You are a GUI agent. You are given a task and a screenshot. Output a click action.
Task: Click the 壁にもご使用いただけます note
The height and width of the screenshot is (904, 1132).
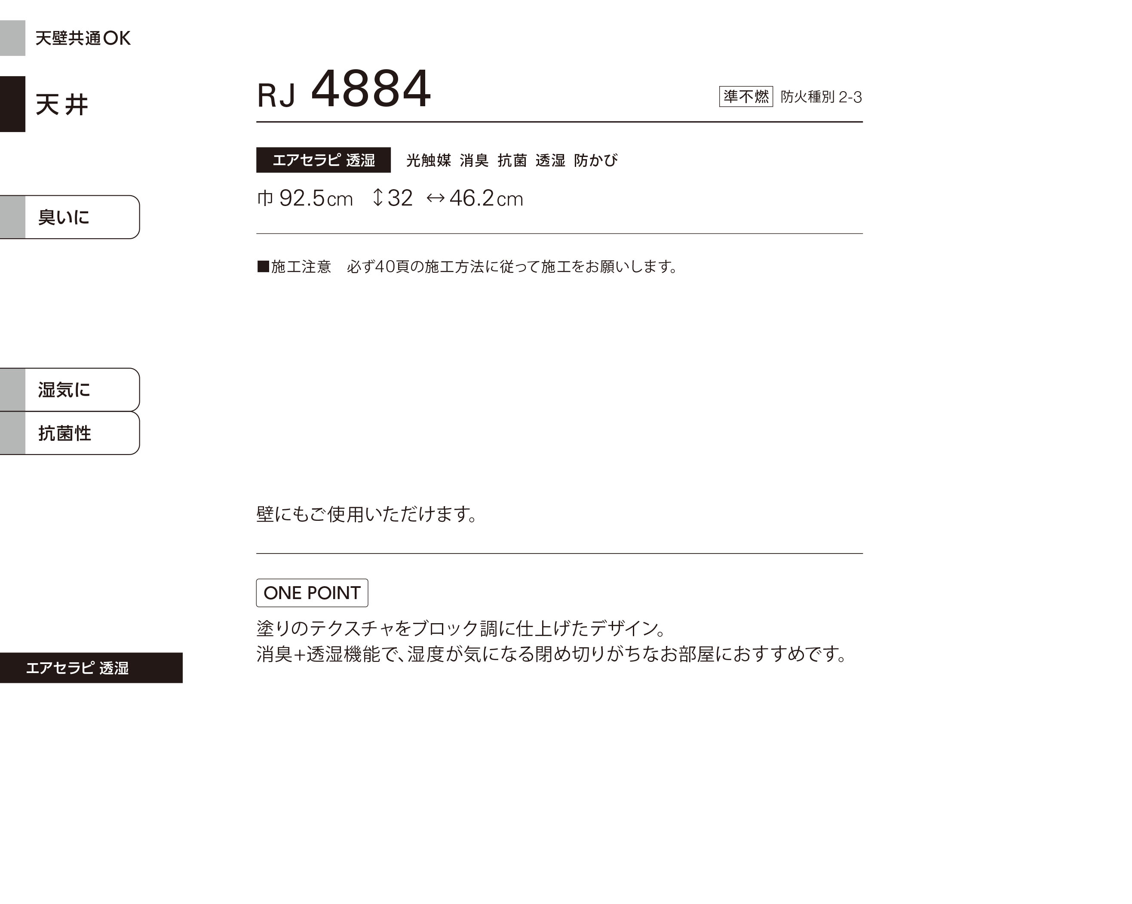click(x=366, y=514)
